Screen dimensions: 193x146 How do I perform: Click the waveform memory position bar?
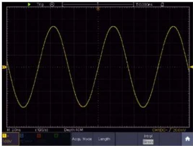98,5
